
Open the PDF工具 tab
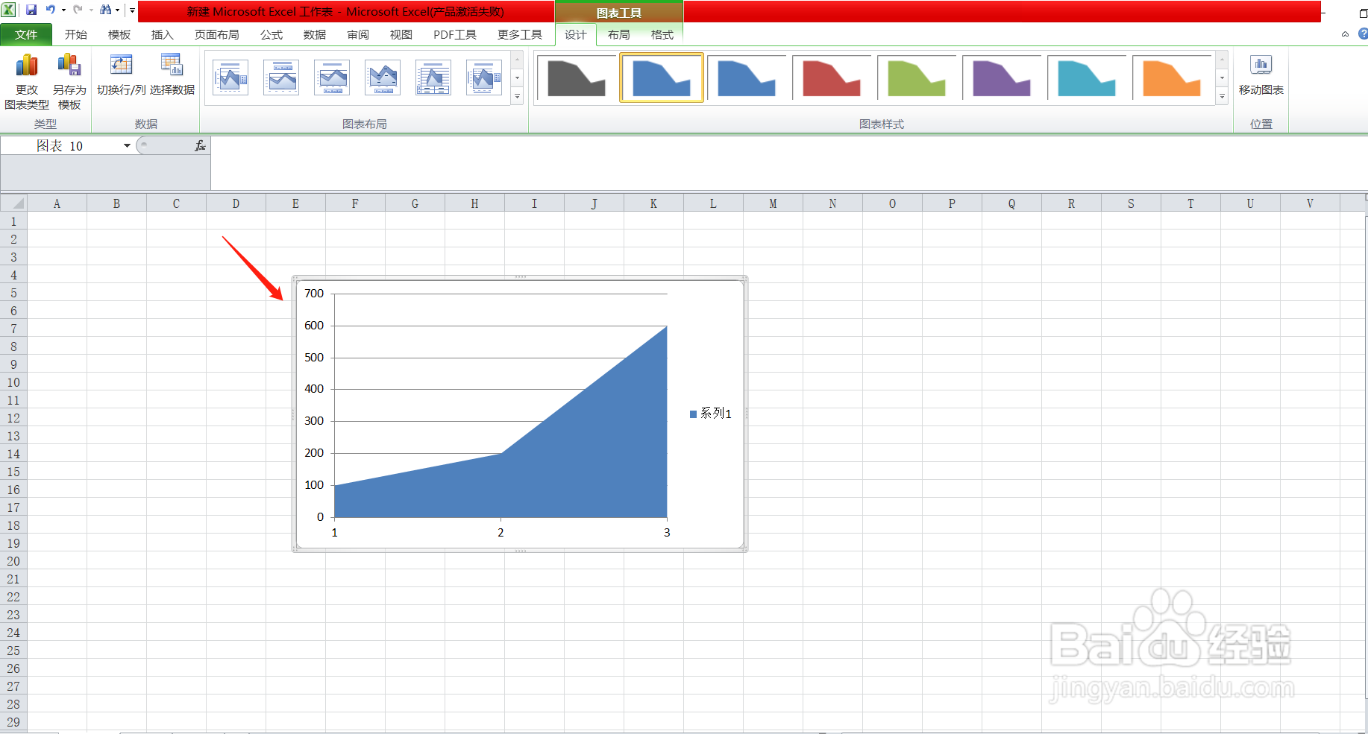[455, 35]
